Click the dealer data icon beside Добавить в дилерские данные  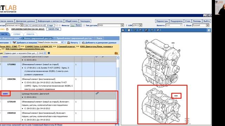83,43
